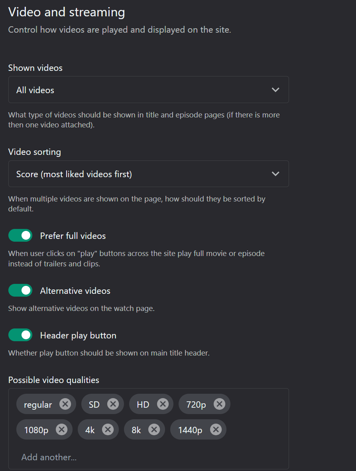Screen dimensions: 356x471
Task: Remove the SD quality chip
Action: click(x=113, y=404)
